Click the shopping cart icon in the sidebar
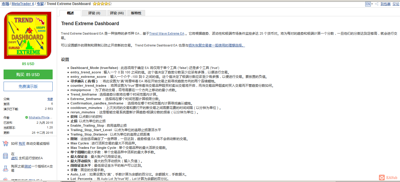400x182 pixels. [5, 144]
